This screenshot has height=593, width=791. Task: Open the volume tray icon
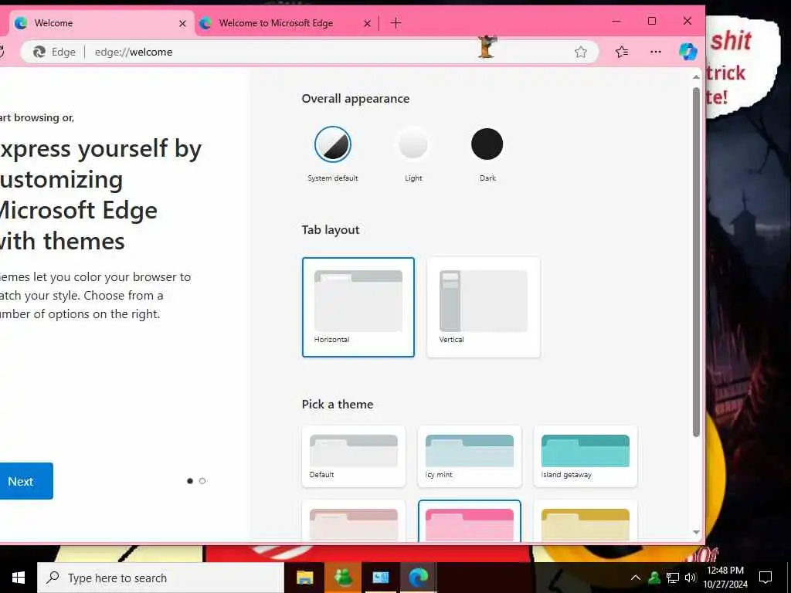click(x=690, y=578)
